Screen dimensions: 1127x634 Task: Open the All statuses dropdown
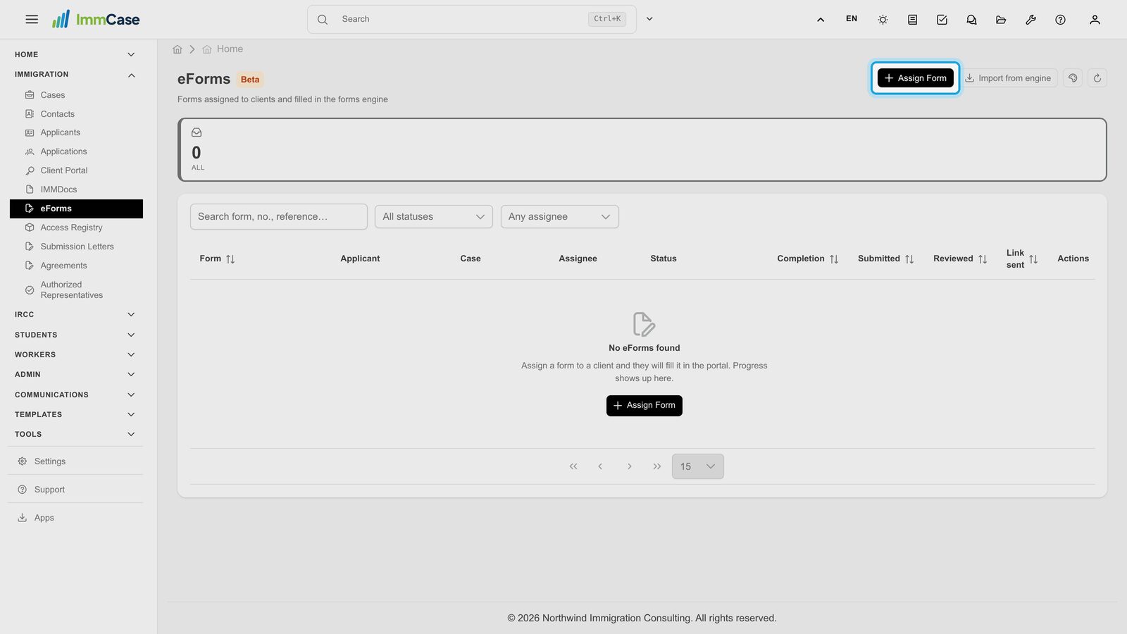[x=434, y=217]
